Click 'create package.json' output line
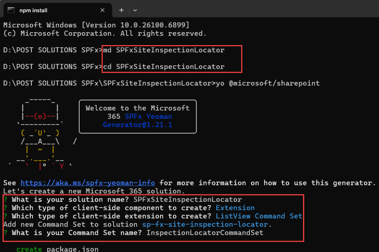 [57, 249]
